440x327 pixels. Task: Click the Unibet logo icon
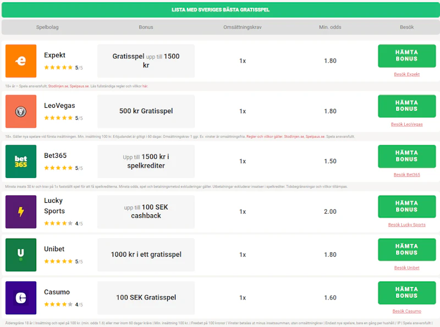pyautogui.click(x=21, y=254)
